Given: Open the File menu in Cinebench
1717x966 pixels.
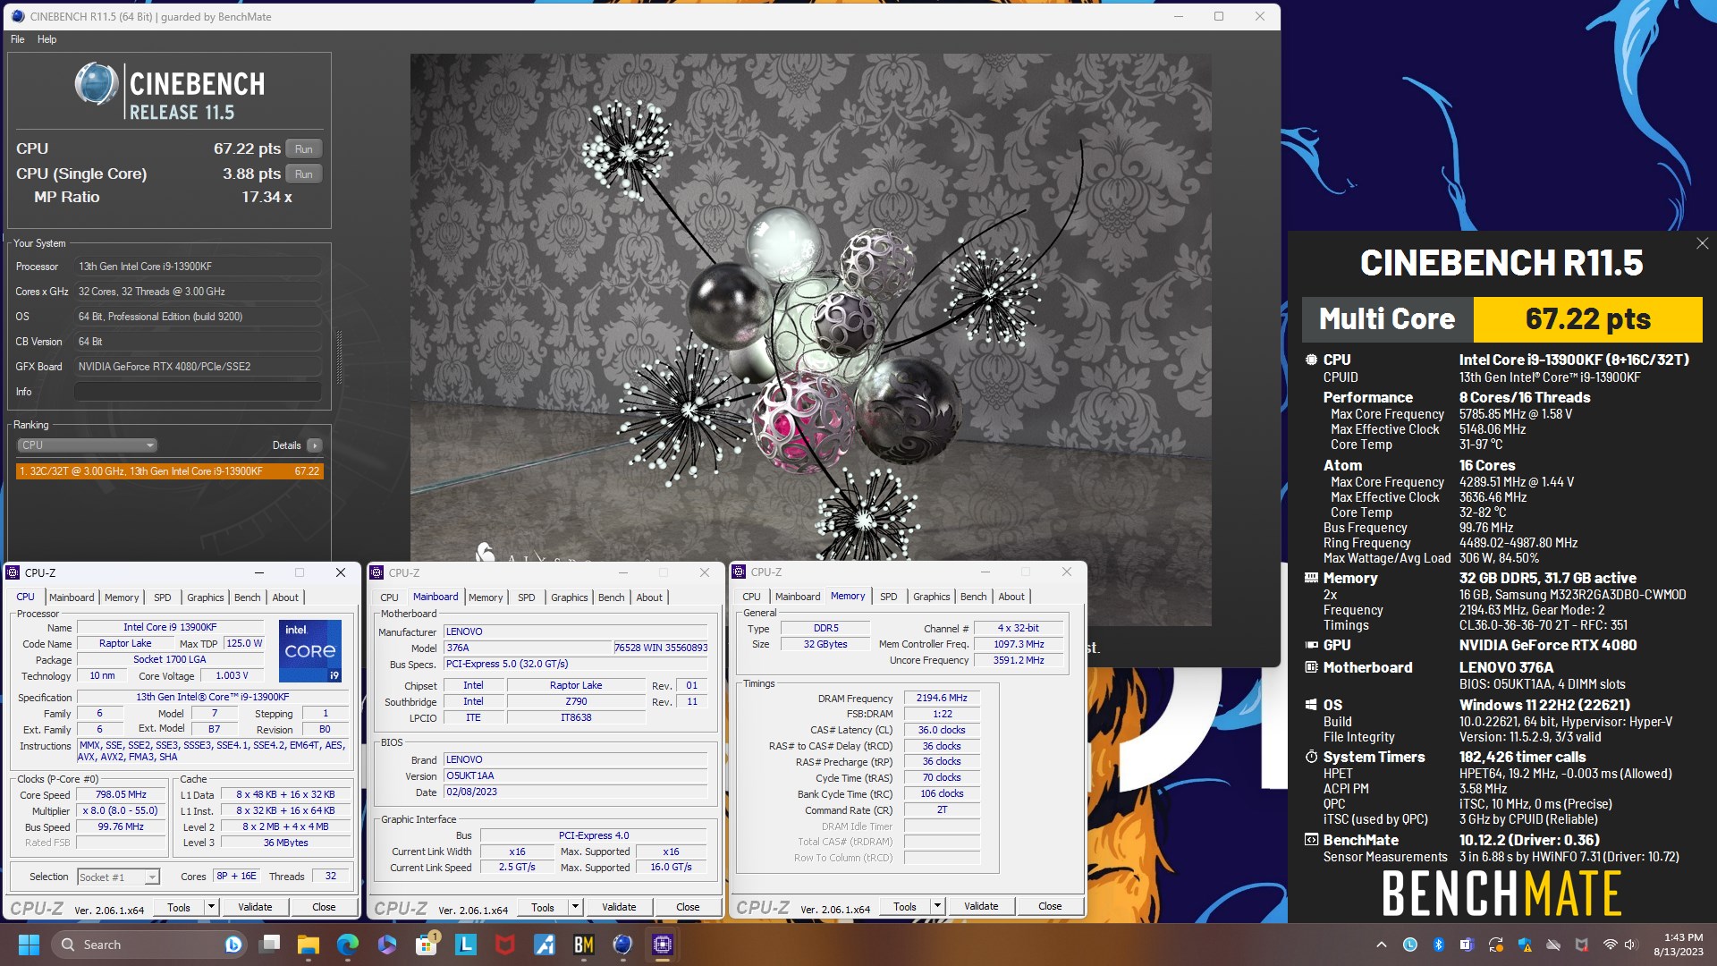Looking at the screenshot, I should click(x=18, y=39).
